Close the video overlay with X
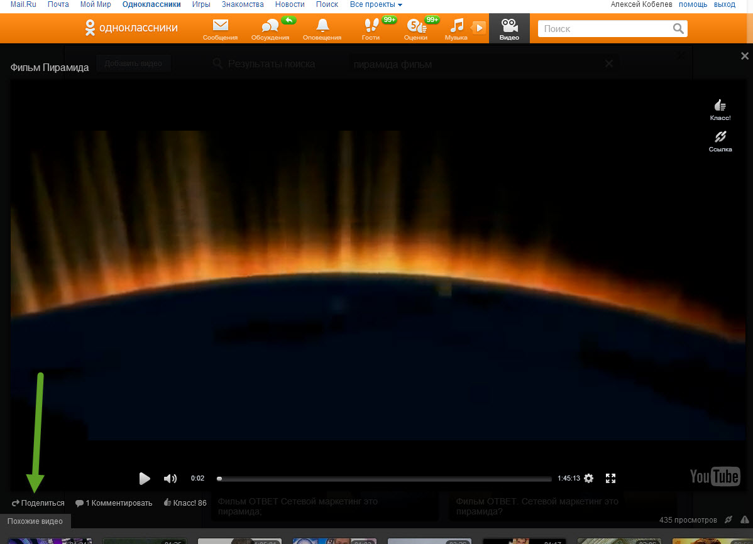Viewport: 753px width, 544px height. point(745,56)
